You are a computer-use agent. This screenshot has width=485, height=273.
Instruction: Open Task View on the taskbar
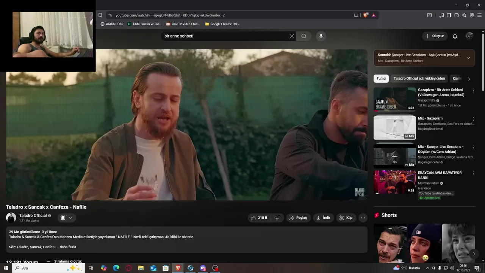pyautogui.click(x=91, y=268)
